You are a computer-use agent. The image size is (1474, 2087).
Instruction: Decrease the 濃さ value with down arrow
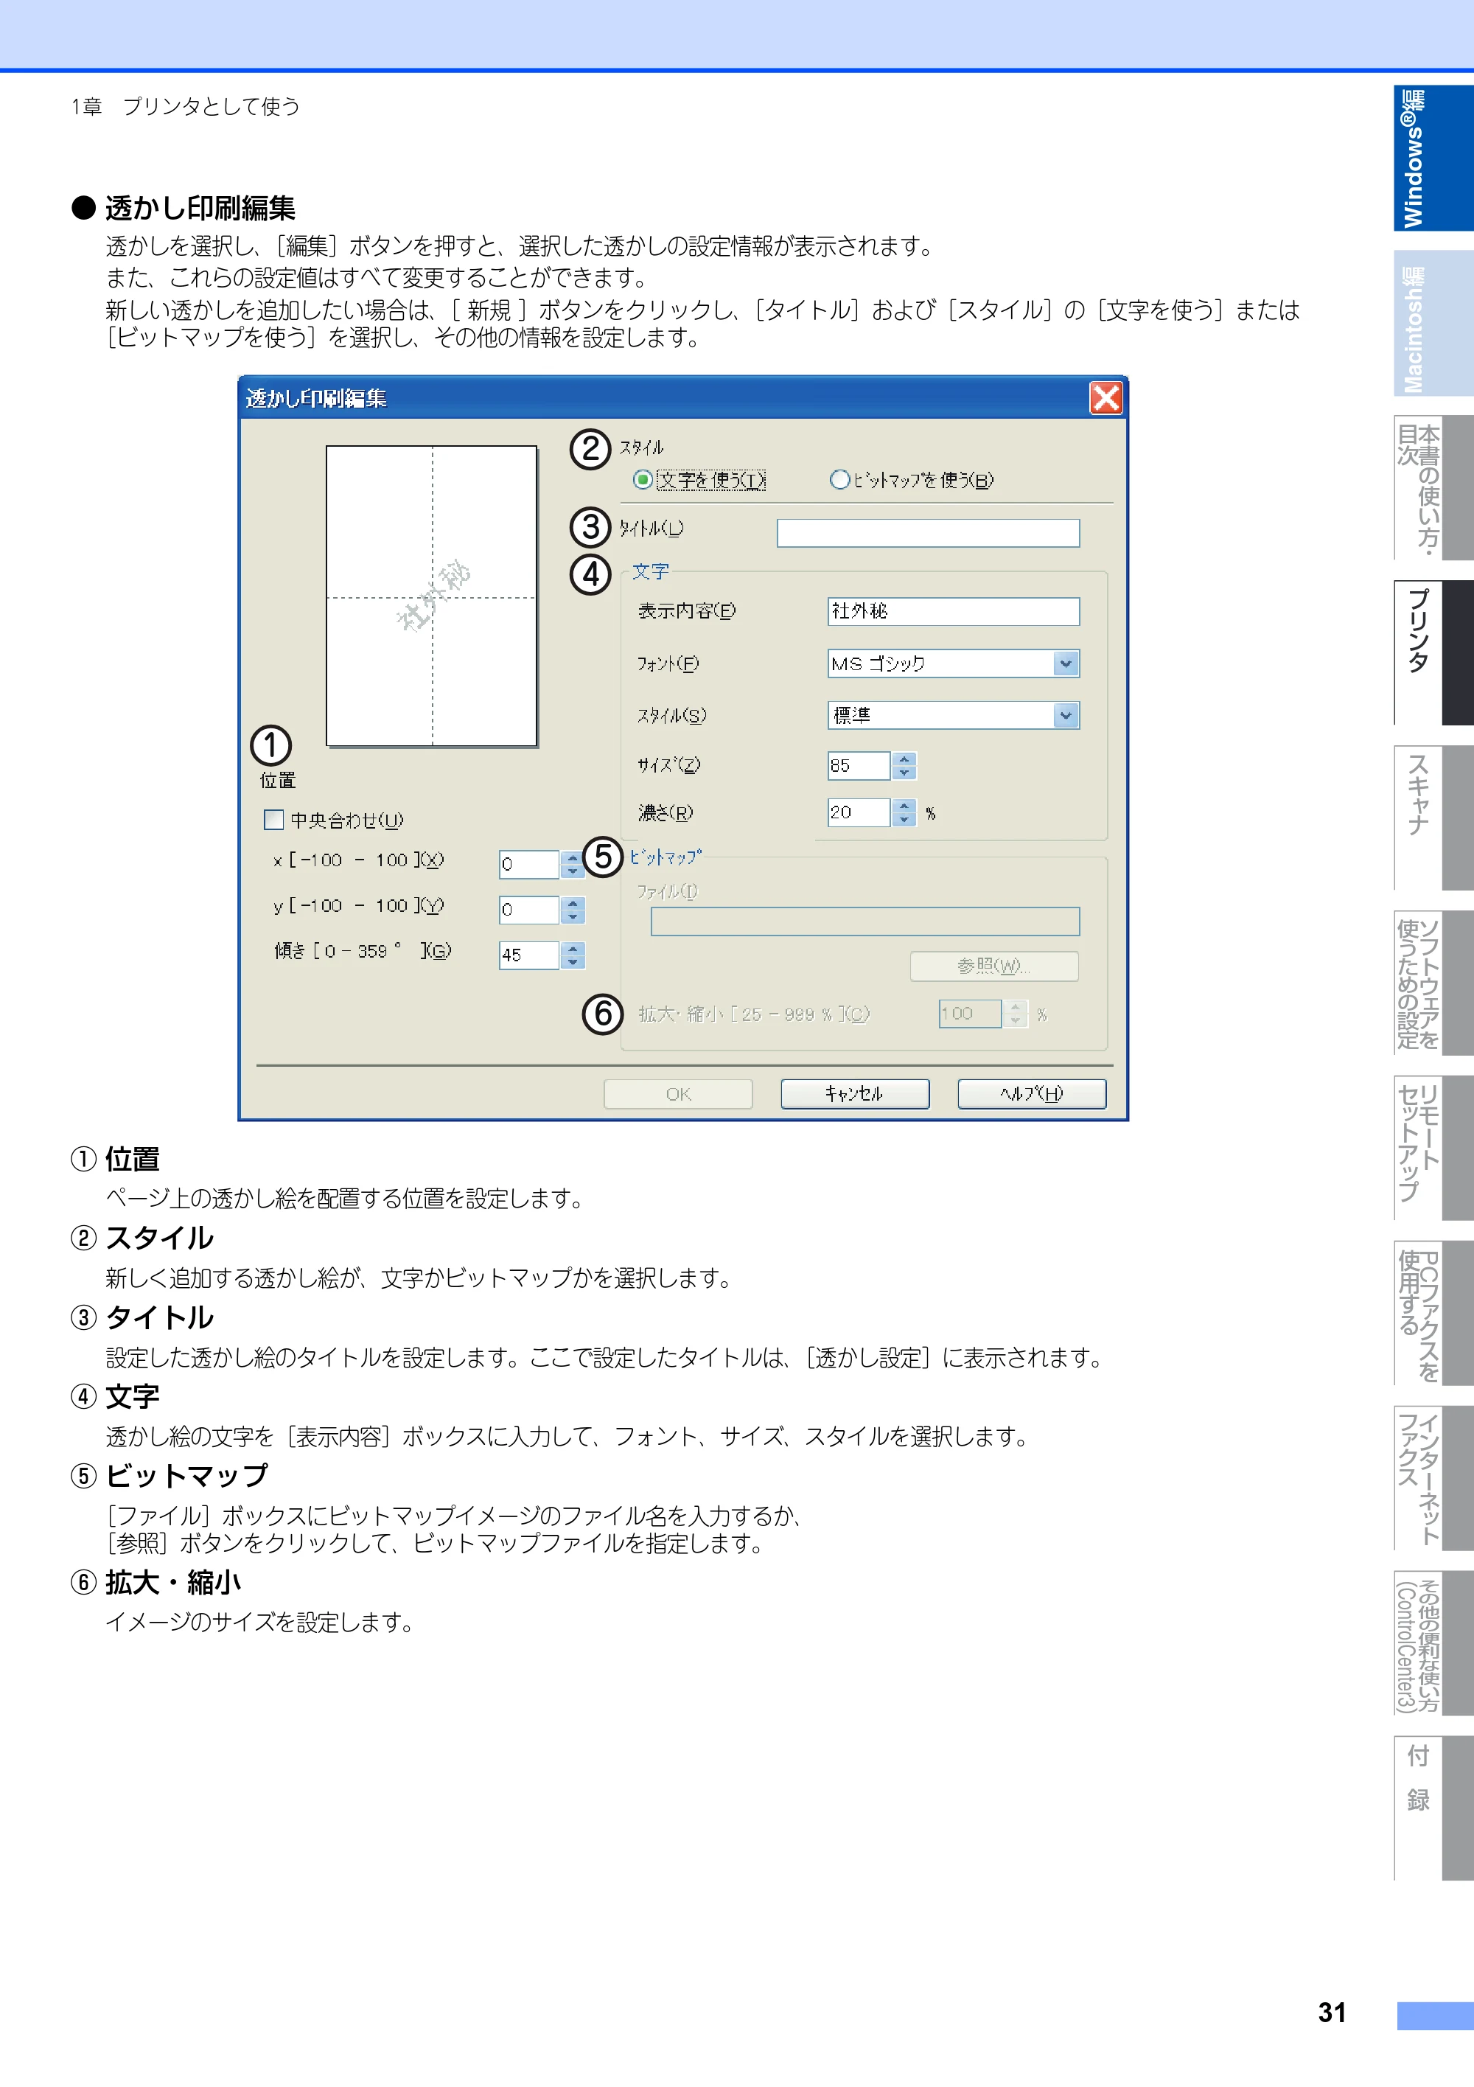(x=904, y=819)
